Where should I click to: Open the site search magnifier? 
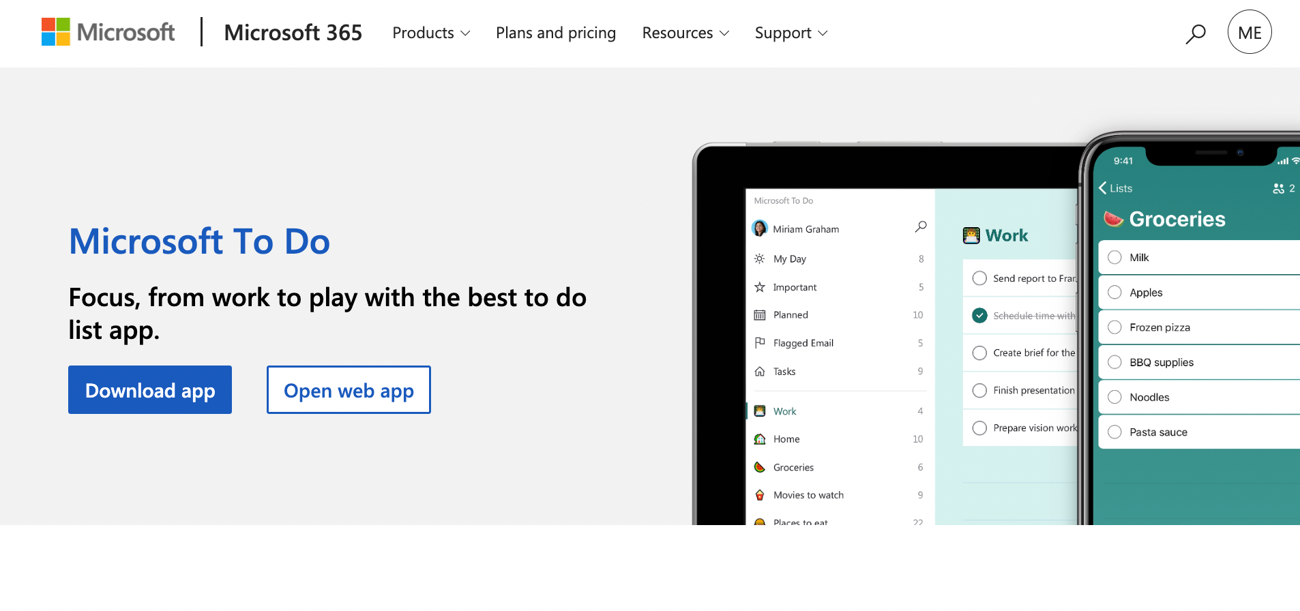click(1195, 33)
